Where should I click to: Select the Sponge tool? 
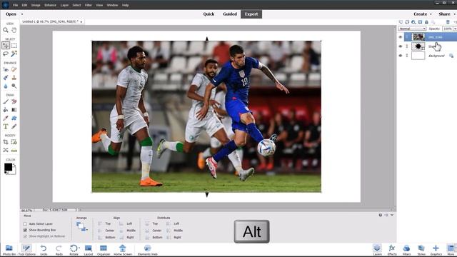point(14,86)
